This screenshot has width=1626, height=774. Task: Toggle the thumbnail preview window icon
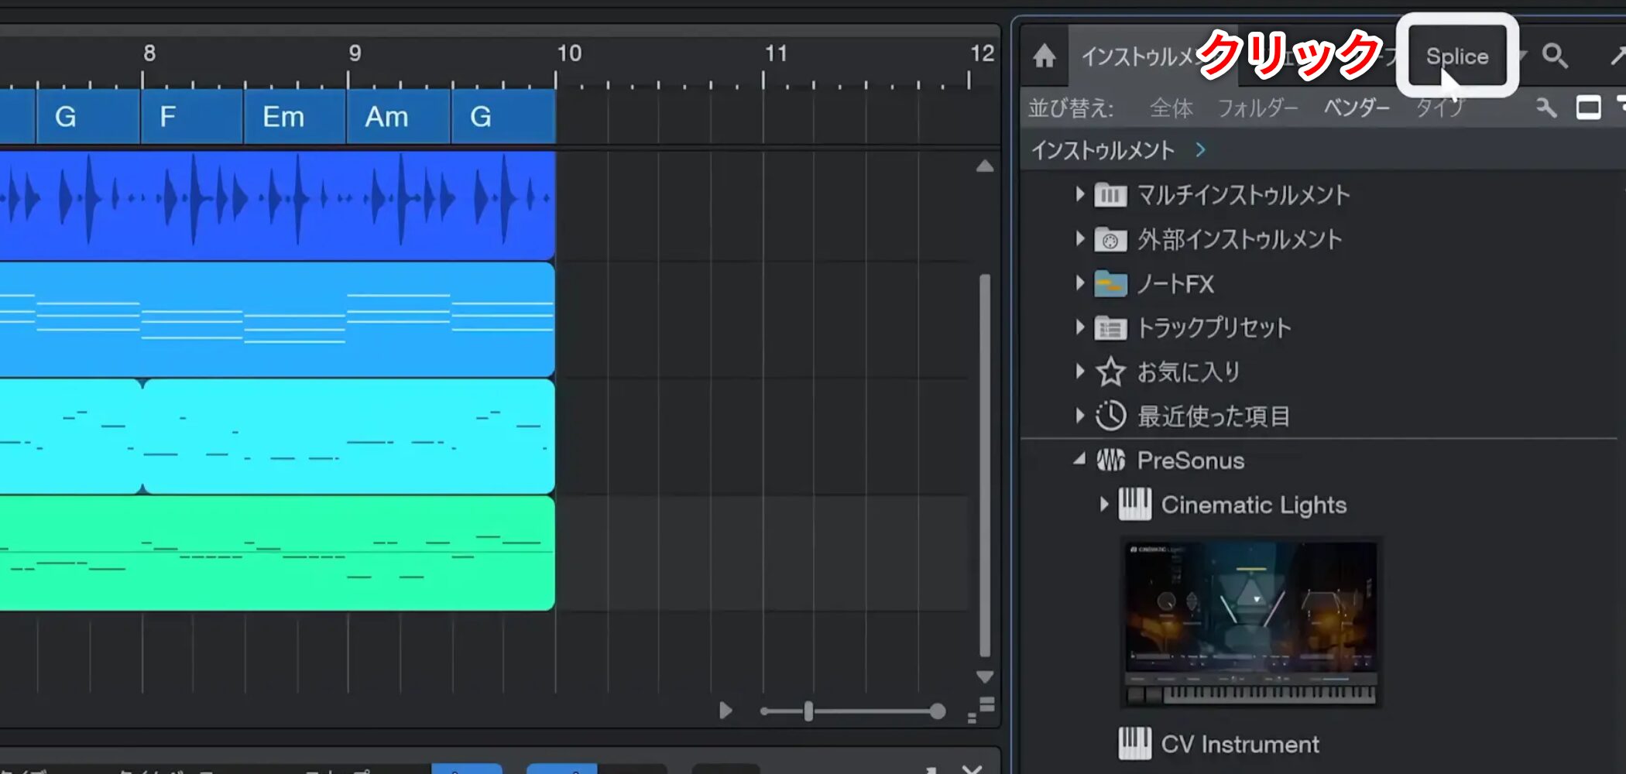pos(1588,108)
